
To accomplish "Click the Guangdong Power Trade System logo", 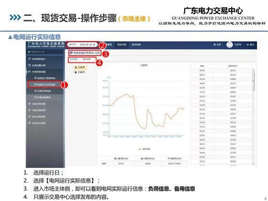I will point(46,45).
